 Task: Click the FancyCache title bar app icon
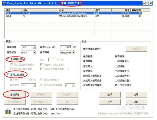point(5,3)
